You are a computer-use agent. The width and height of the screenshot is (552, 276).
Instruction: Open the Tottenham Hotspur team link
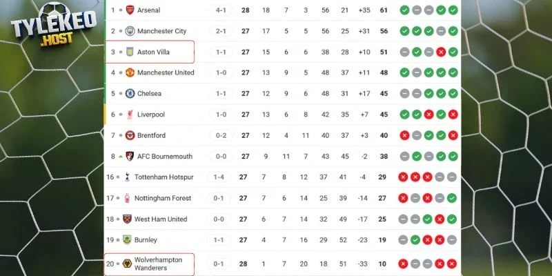tap(164, 177)
